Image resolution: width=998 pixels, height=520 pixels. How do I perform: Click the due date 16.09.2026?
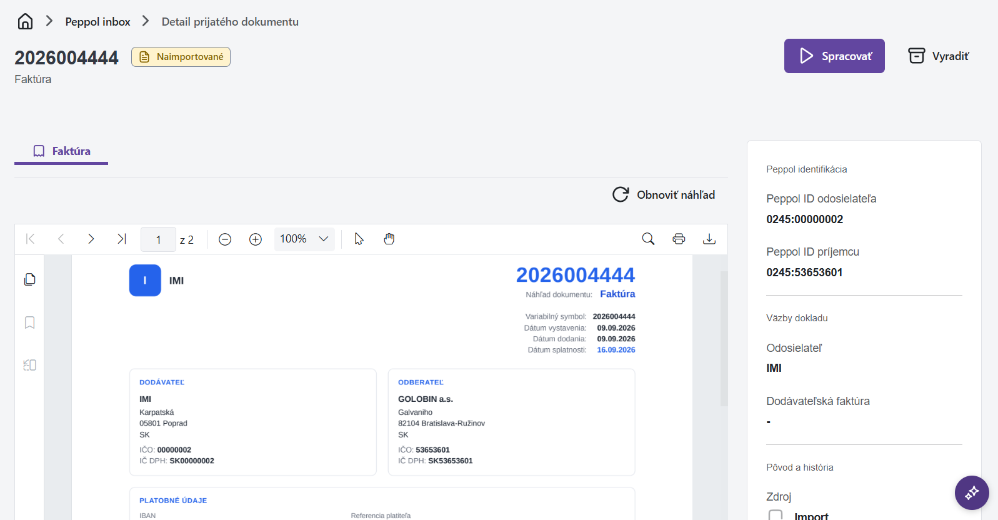(x=616, y=350)
